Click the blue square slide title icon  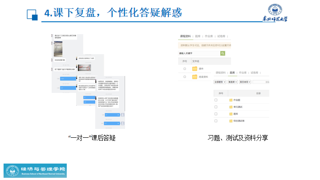[x=32, y=14]
